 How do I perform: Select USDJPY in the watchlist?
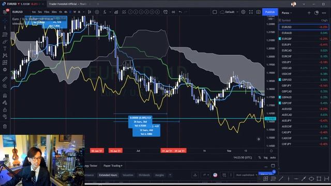(304, 62)
